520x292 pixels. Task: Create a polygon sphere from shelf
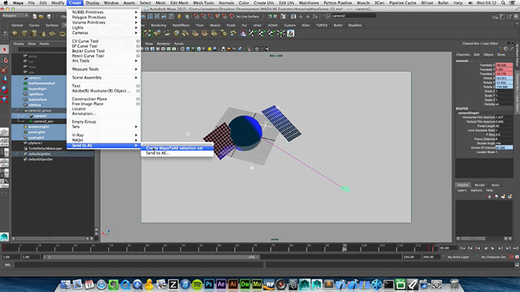(x=15, y=33)
